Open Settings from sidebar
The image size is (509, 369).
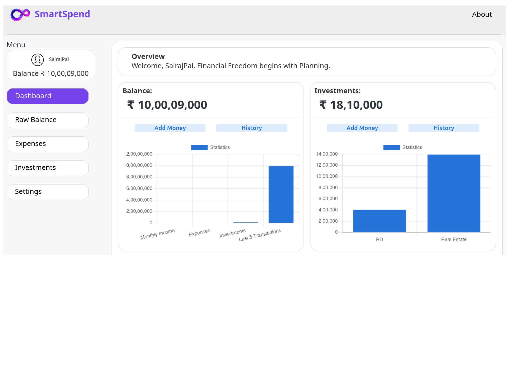[48, 192]
